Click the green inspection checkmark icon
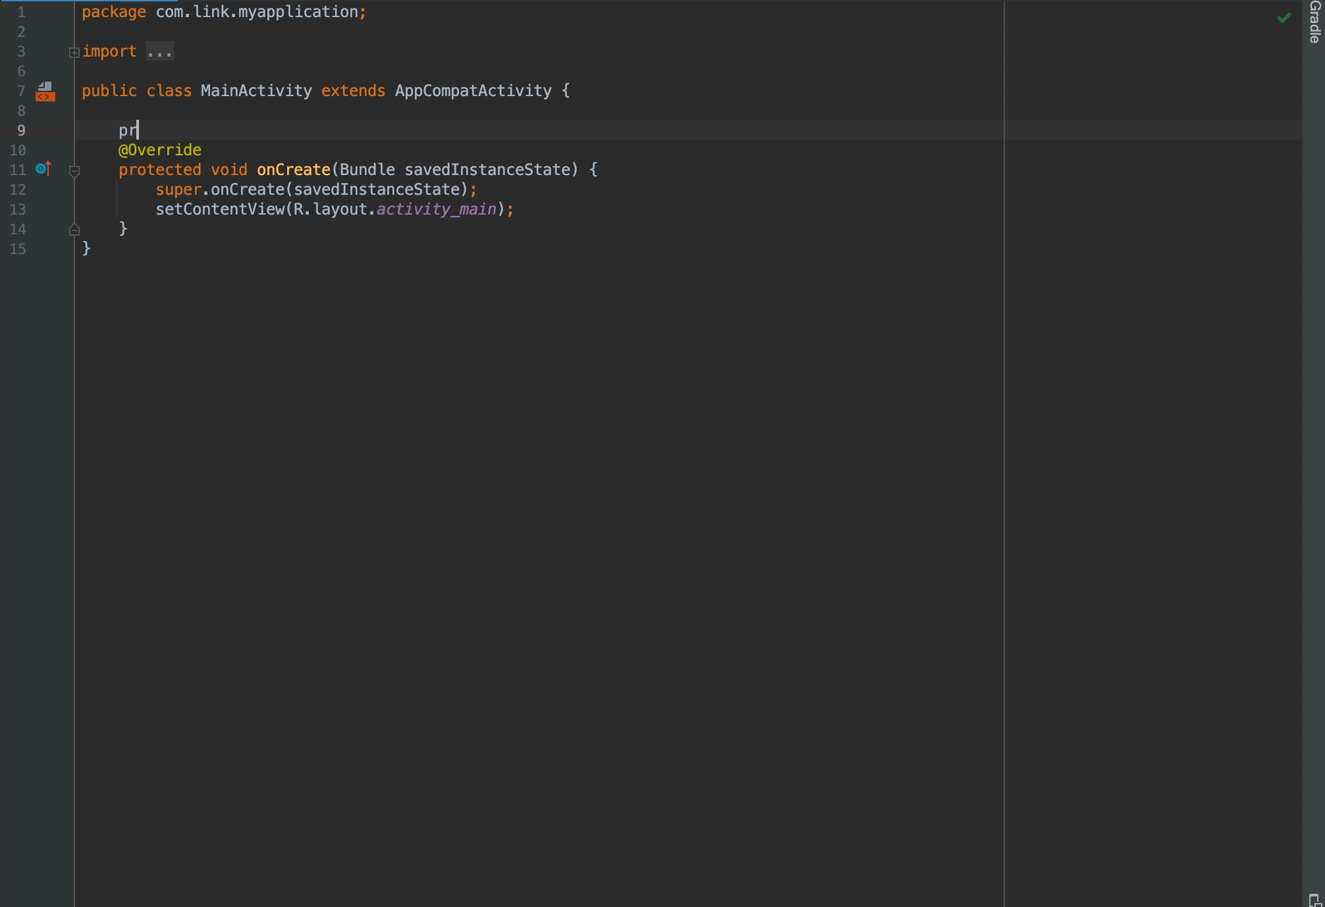 (x=1284, y=18)
